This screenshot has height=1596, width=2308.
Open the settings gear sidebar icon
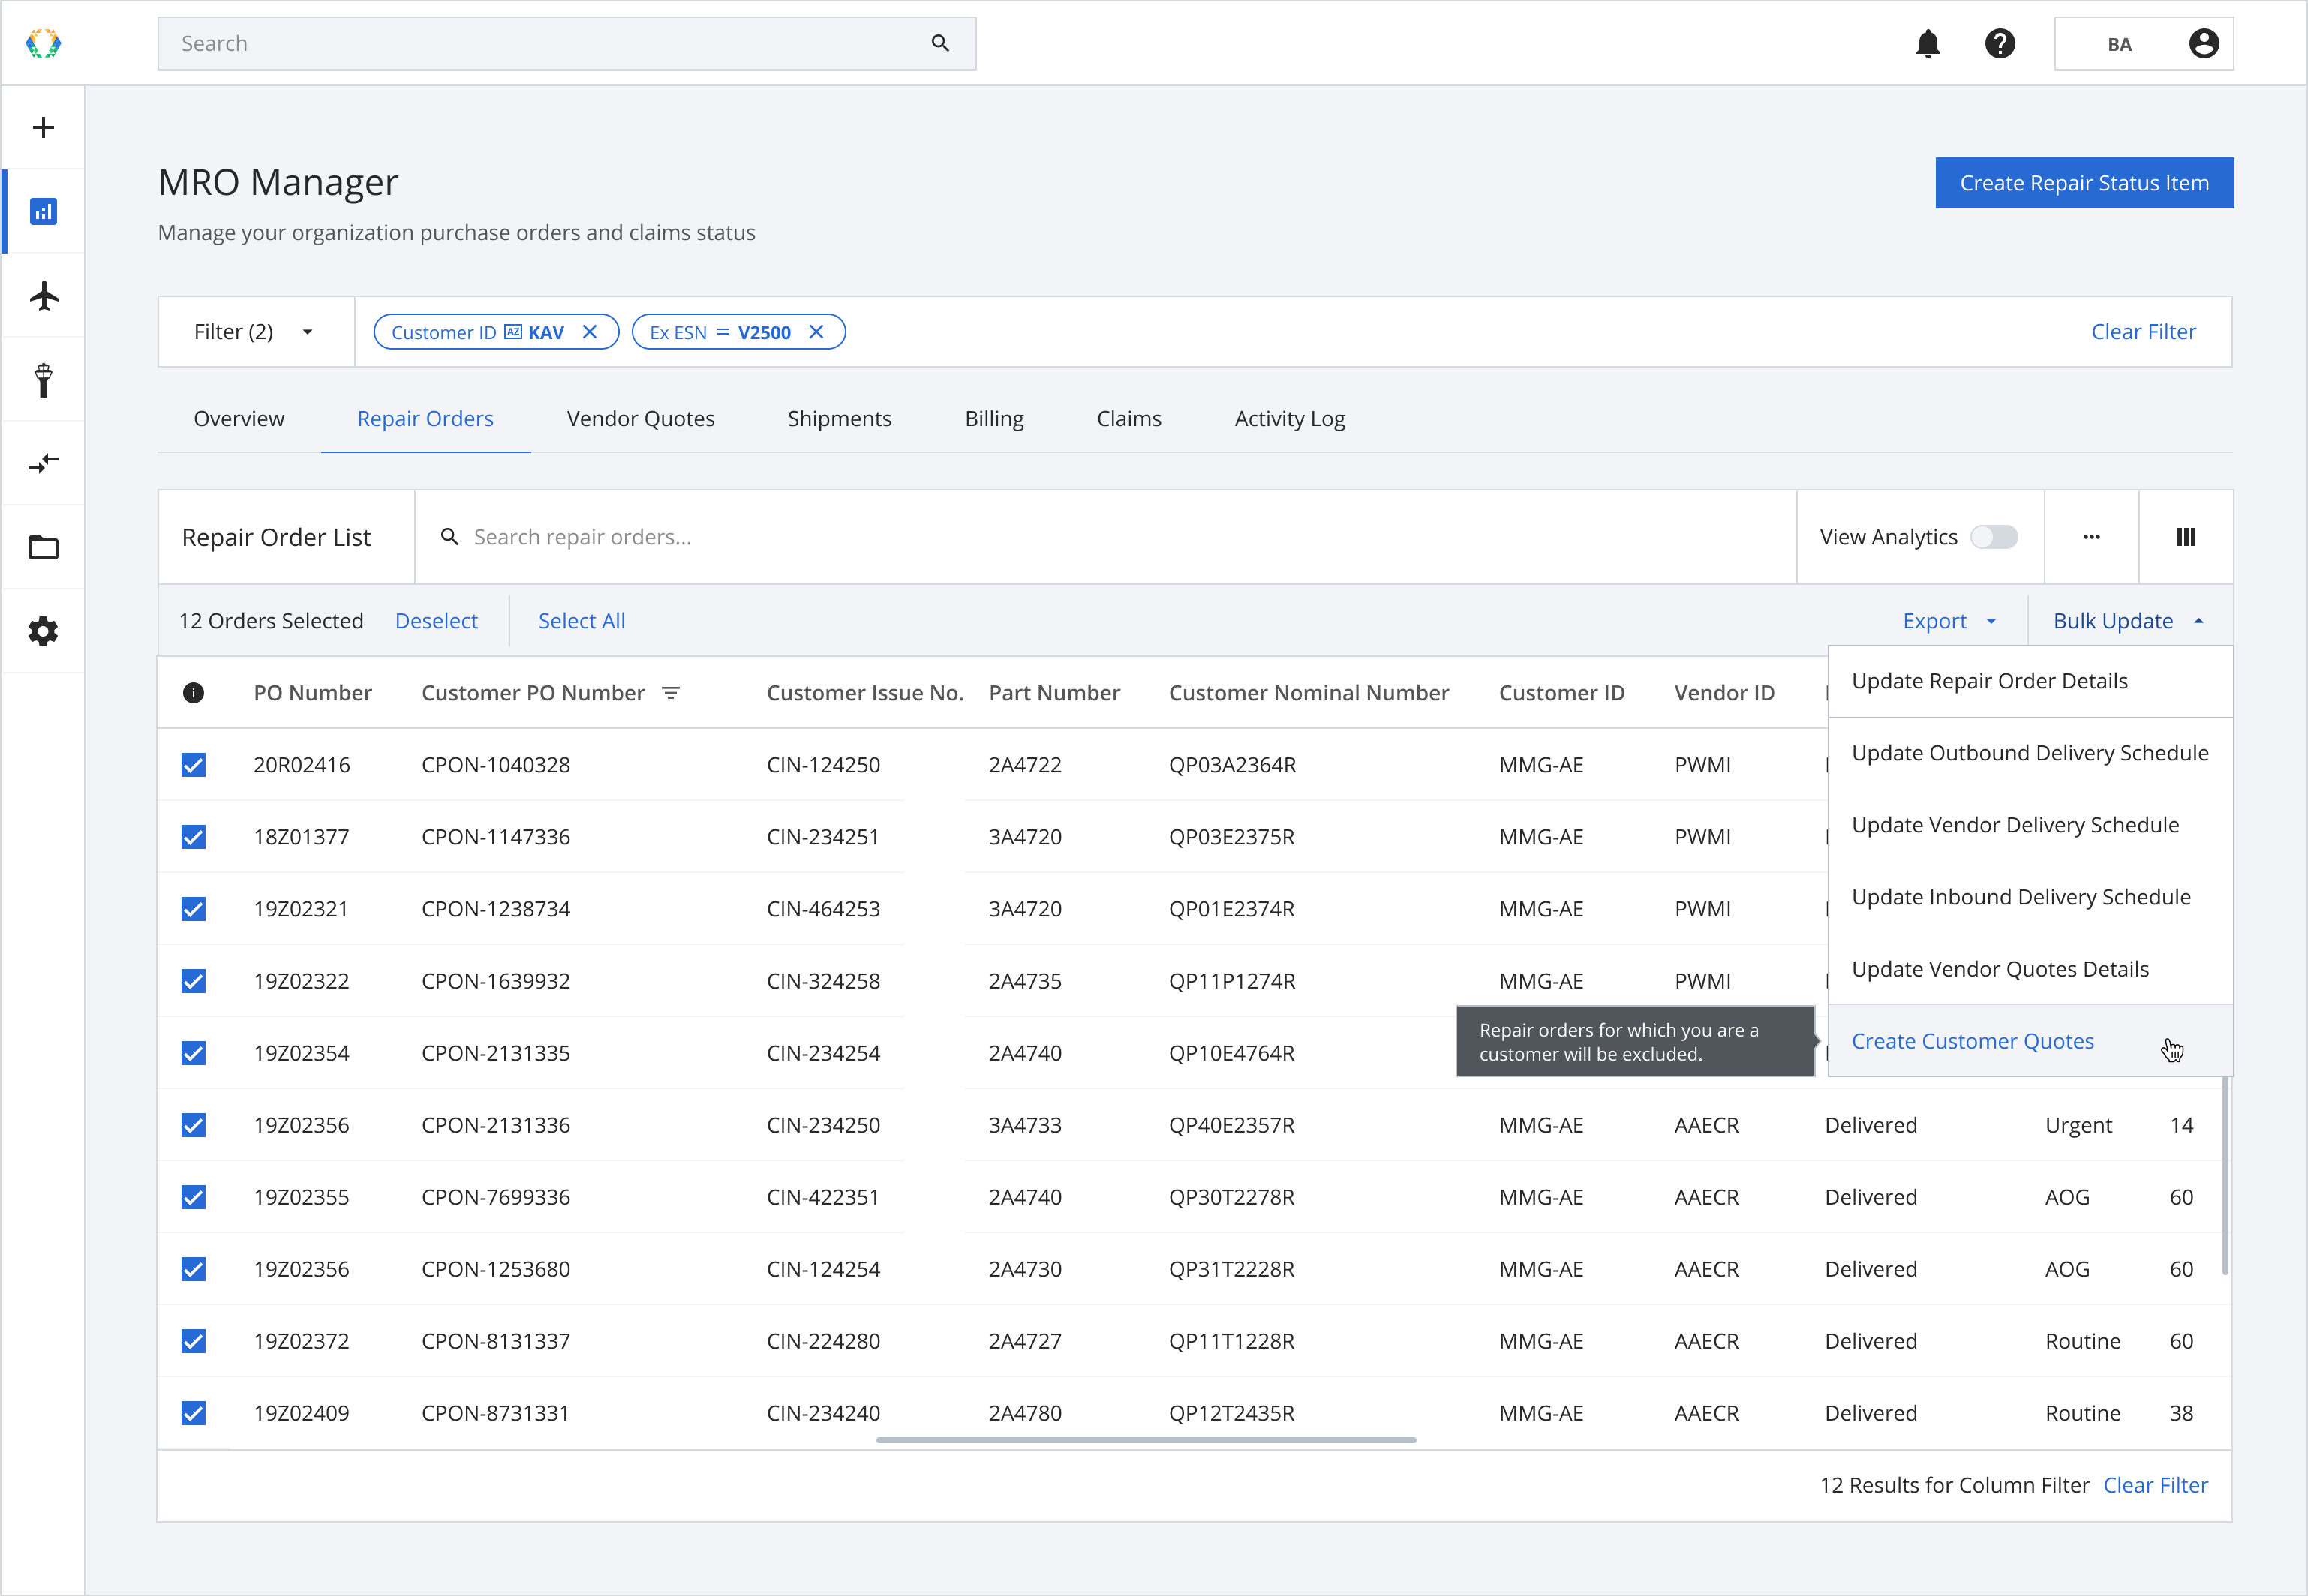coord(43,632)
